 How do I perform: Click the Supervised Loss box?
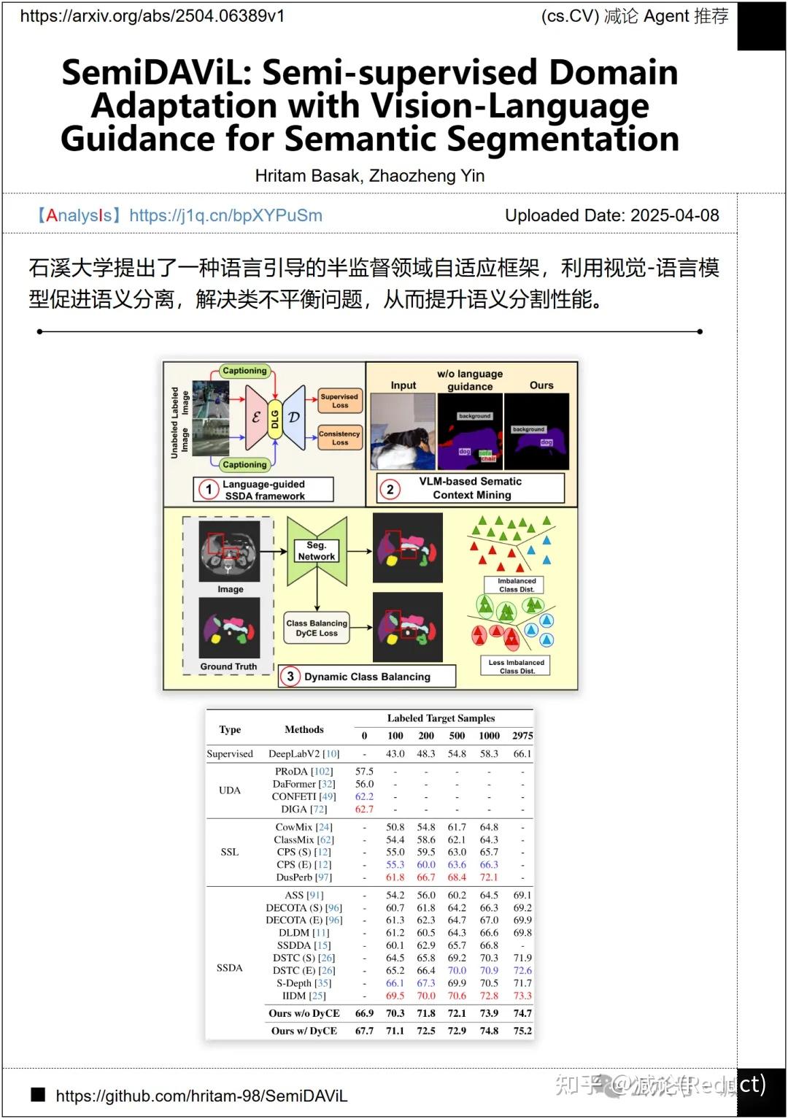pos(340,401)
